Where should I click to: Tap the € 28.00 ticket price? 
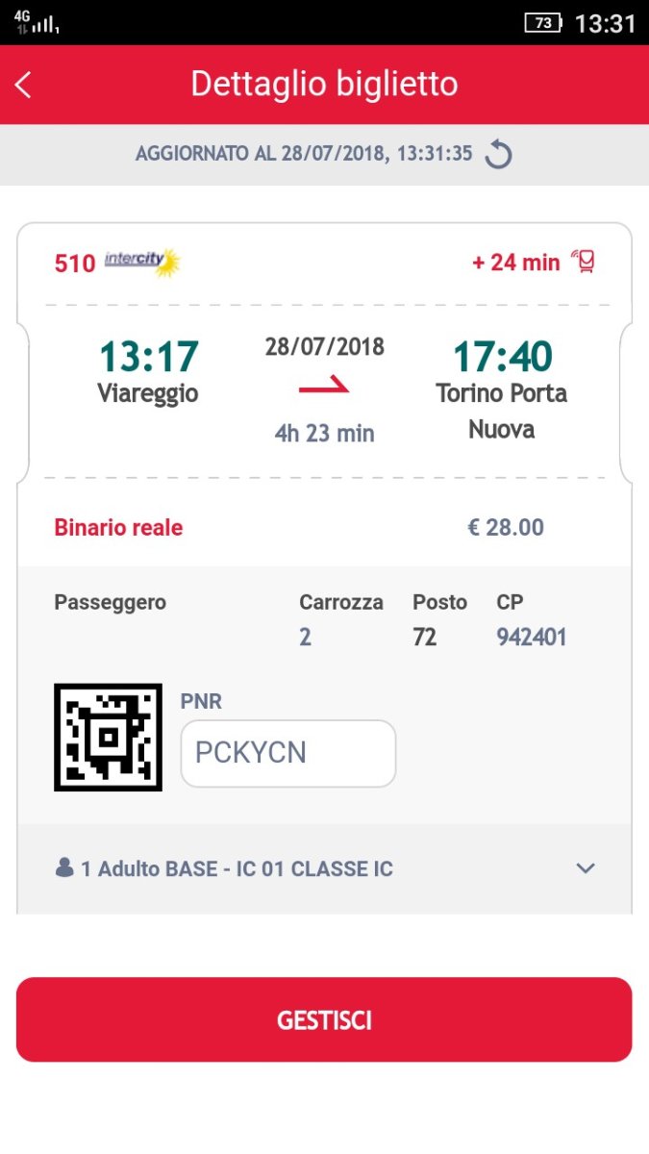tap(506, 527)
